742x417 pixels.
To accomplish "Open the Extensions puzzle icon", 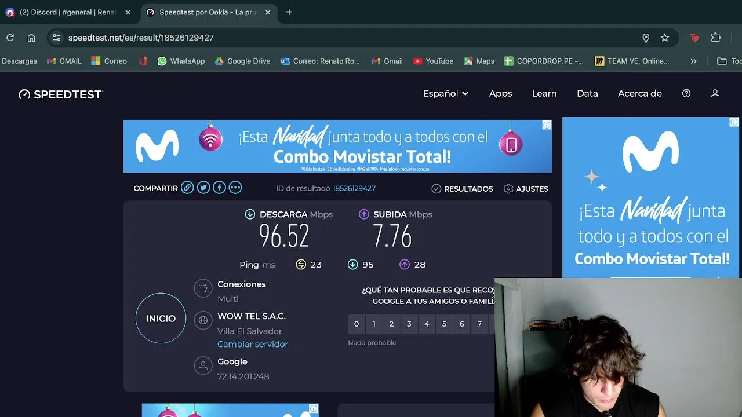I will click(716, 38).
